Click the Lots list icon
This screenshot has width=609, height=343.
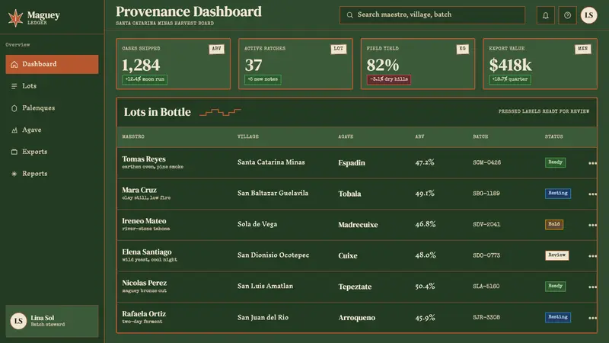coord(14,86)
